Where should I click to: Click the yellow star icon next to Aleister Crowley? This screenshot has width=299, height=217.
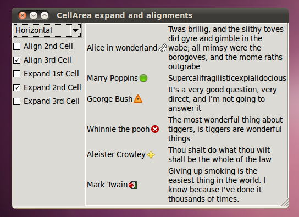151,154
